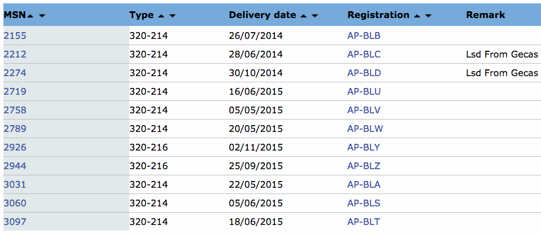Open registration AP-BLU link
Image resolution: width=541 pixels, height=234 pixels.
pos(364,91)
